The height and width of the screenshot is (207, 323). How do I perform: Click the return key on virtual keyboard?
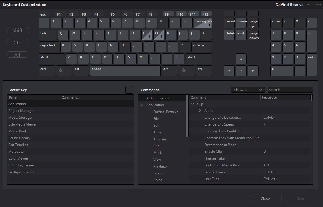tap(202, 47)
